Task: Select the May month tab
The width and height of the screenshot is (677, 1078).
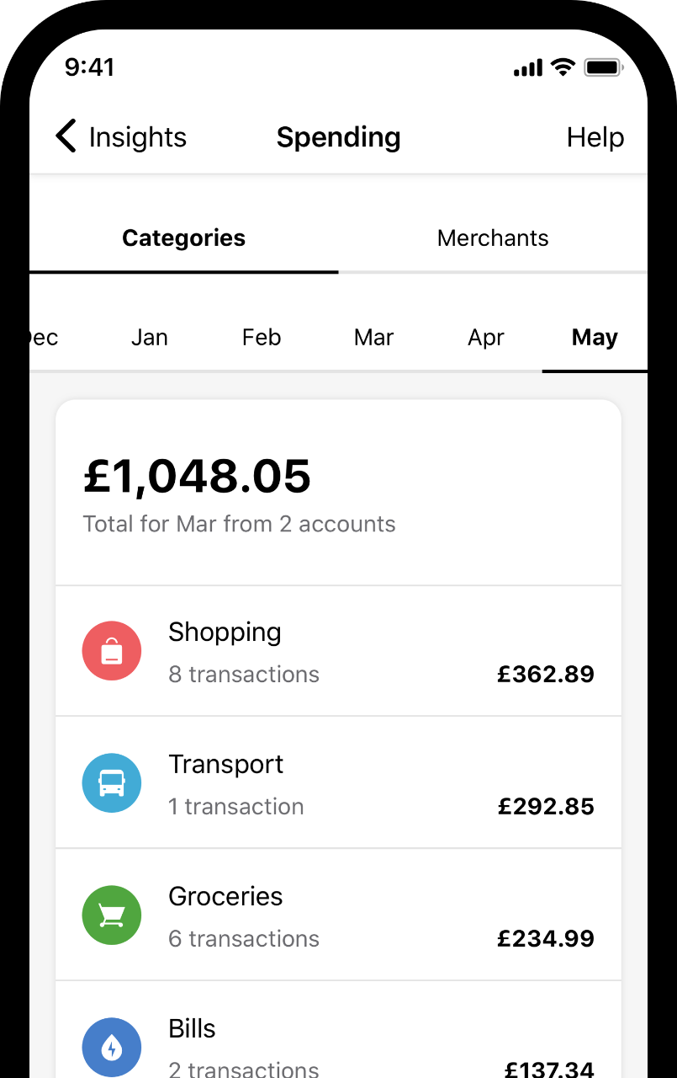Action: coord(595,338)
